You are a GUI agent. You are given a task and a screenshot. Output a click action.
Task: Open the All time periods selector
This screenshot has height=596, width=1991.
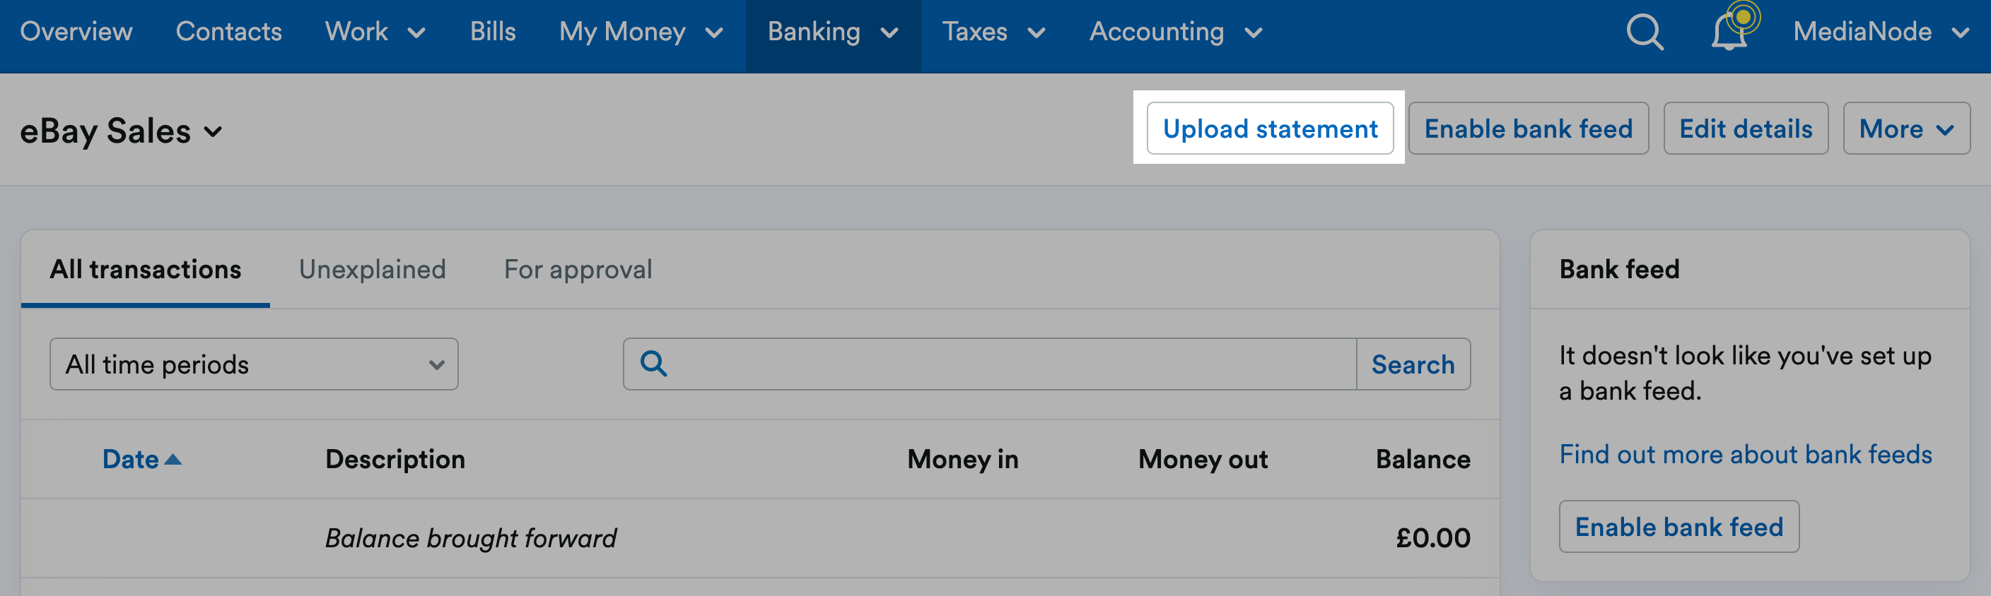pos(254,364)
